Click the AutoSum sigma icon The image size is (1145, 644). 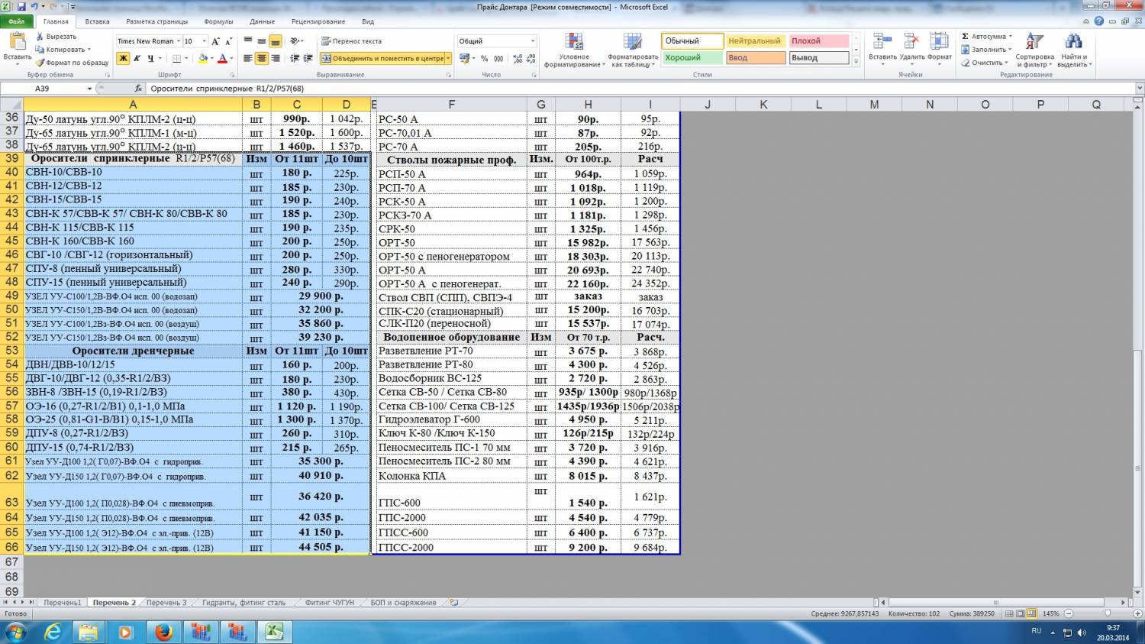(x=966, y=37)
